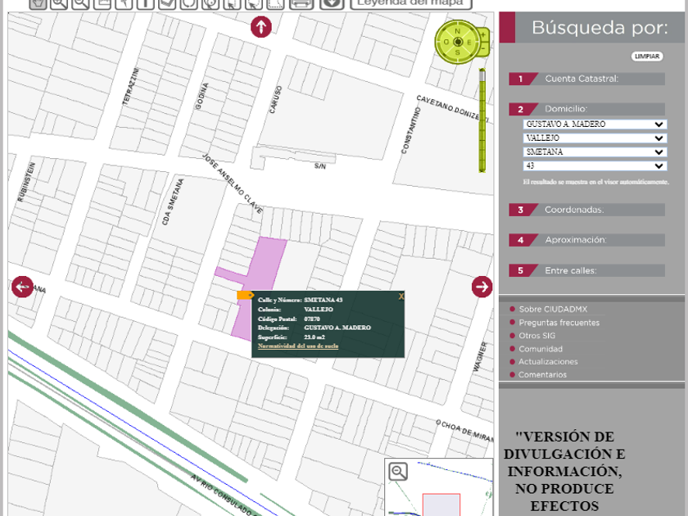Click the RUBINSTEIN street label
The width and height of the screenshot is (688, 516).
(26, 182)
